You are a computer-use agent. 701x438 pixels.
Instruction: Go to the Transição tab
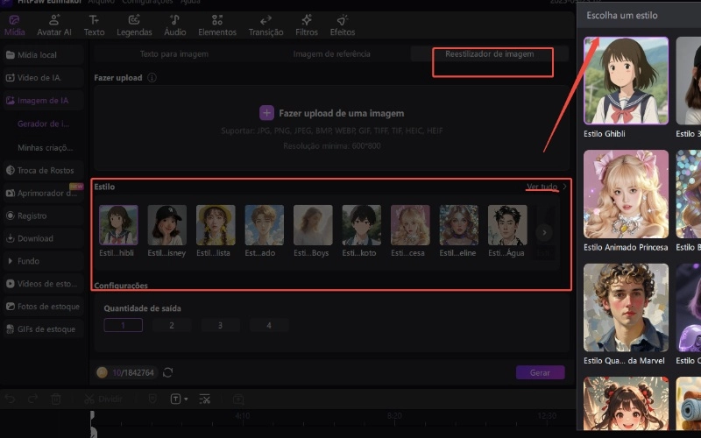(266, 26)
